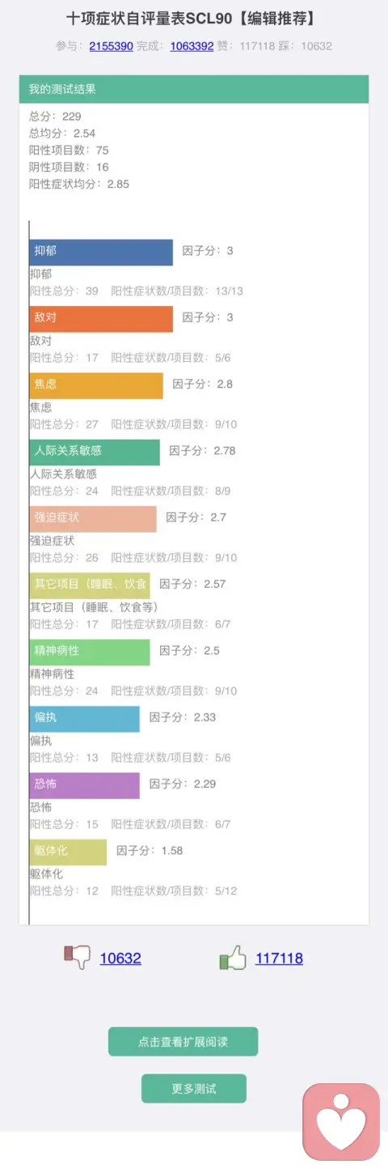Select the light green 精神病性 bar

[90, 652]
